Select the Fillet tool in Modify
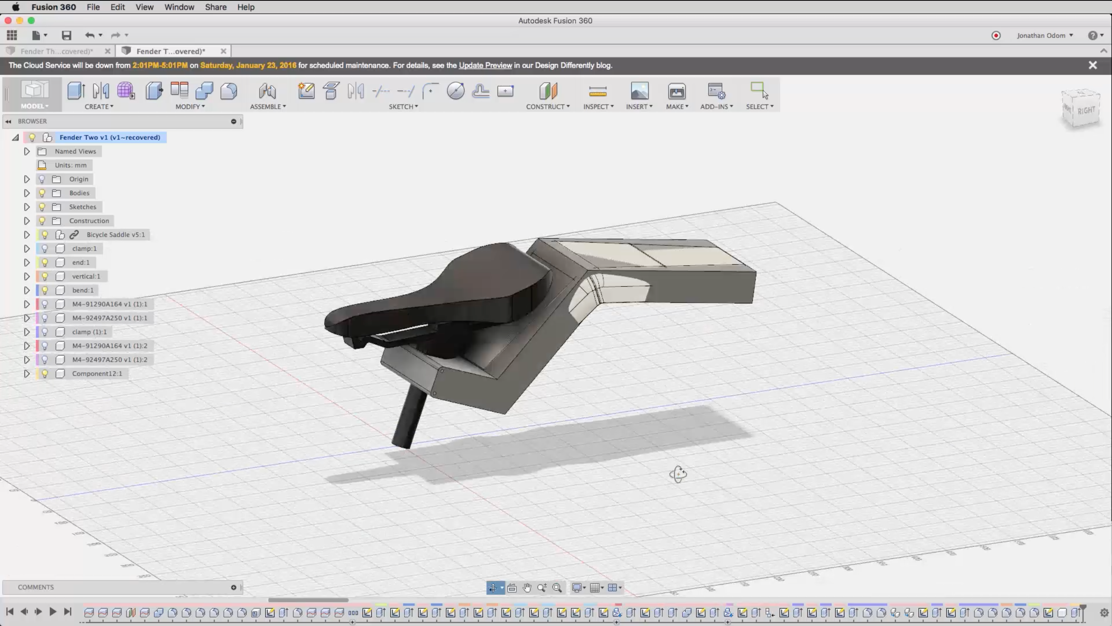This screenshot has width=1112, height=626. coord(229,91)
